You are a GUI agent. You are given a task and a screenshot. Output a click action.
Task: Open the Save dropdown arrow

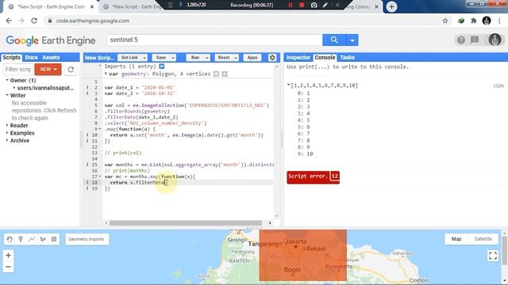(x=173, y=58)
